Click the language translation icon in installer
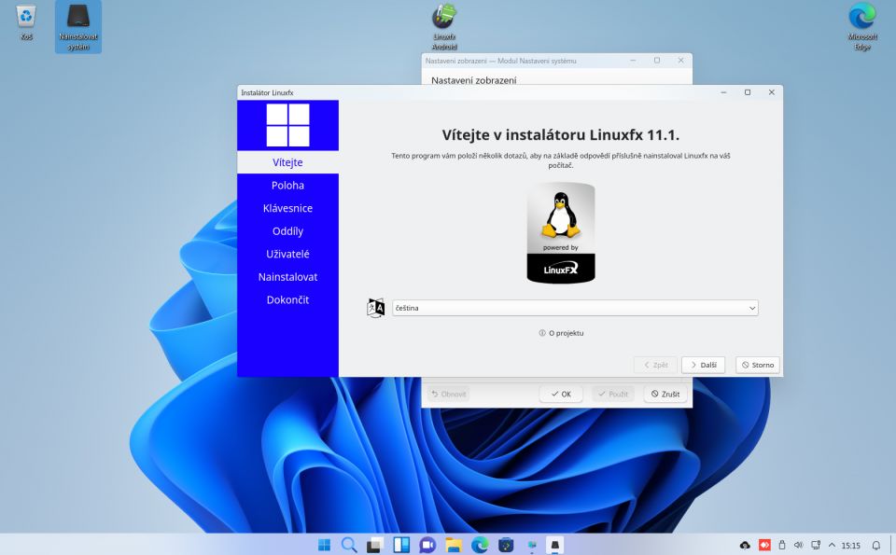The width and height of the screenshot is (896, 555). [375, 308]
